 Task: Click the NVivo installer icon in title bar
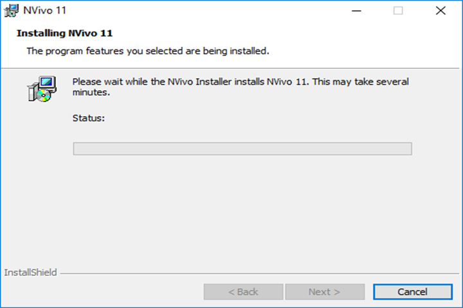pyautogui.click(x=11, y=11)
